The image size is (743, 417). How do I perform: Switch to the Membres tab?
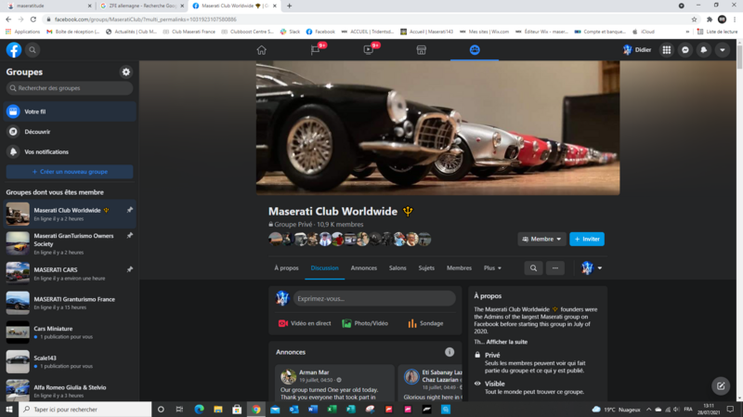(x=459, y=267)
